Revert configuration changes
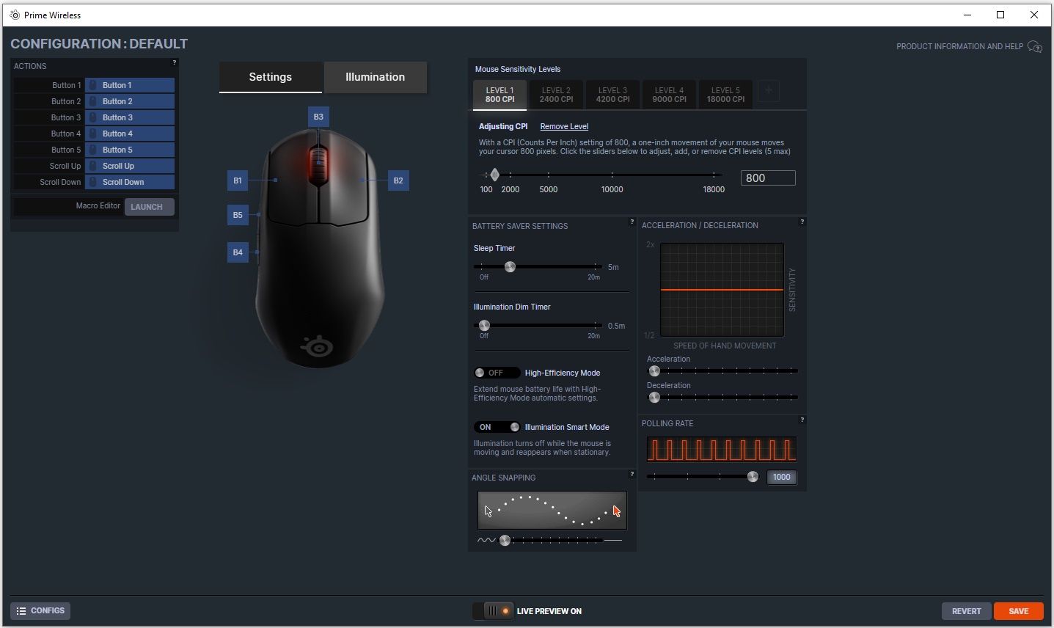This screenshot has width=1054, height=628. (966, 611)
